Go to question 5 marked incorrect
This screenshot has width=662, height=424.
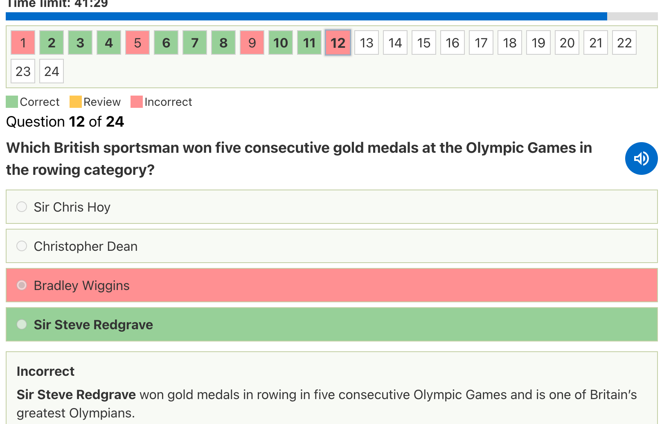137,42
